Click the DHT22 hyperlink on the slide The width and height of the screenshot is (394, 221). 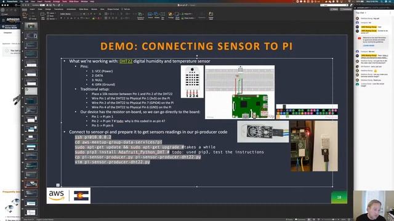126,61
